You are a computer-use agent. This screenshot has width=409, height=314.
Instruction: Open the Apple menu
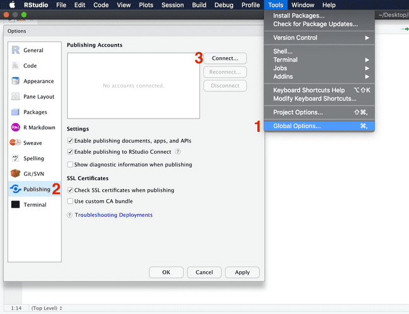[12, 5]
